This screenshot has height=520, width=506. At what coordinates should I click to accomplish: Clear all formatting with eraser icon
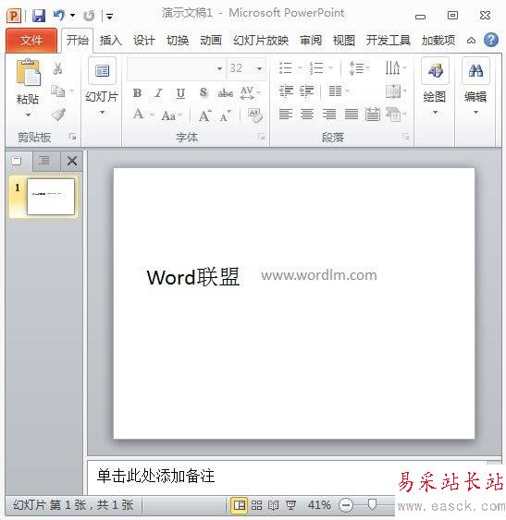(254, 115)
